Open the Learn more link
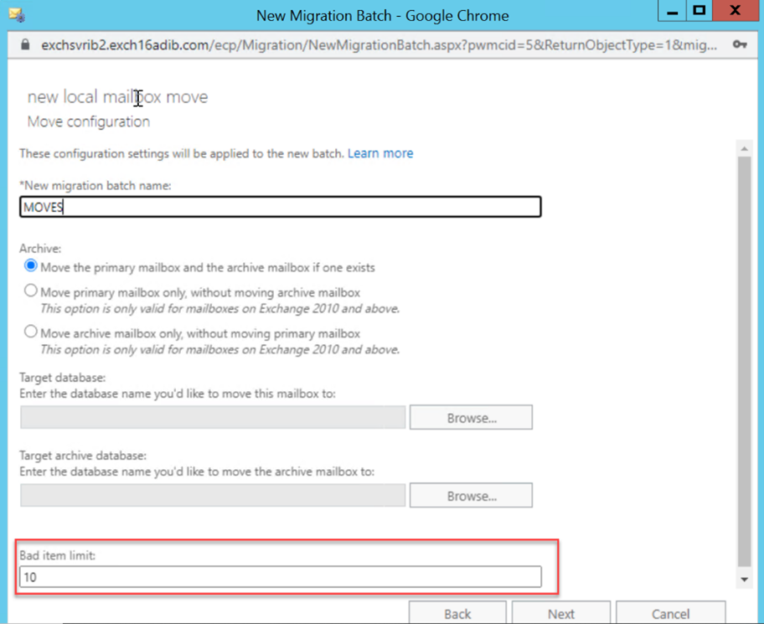The image size is (764, 624). (x=380, y=153)
